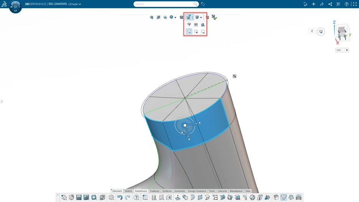Click the Undo arrow icon
Viewport: 359px width, 202px height.
[120, 197]
